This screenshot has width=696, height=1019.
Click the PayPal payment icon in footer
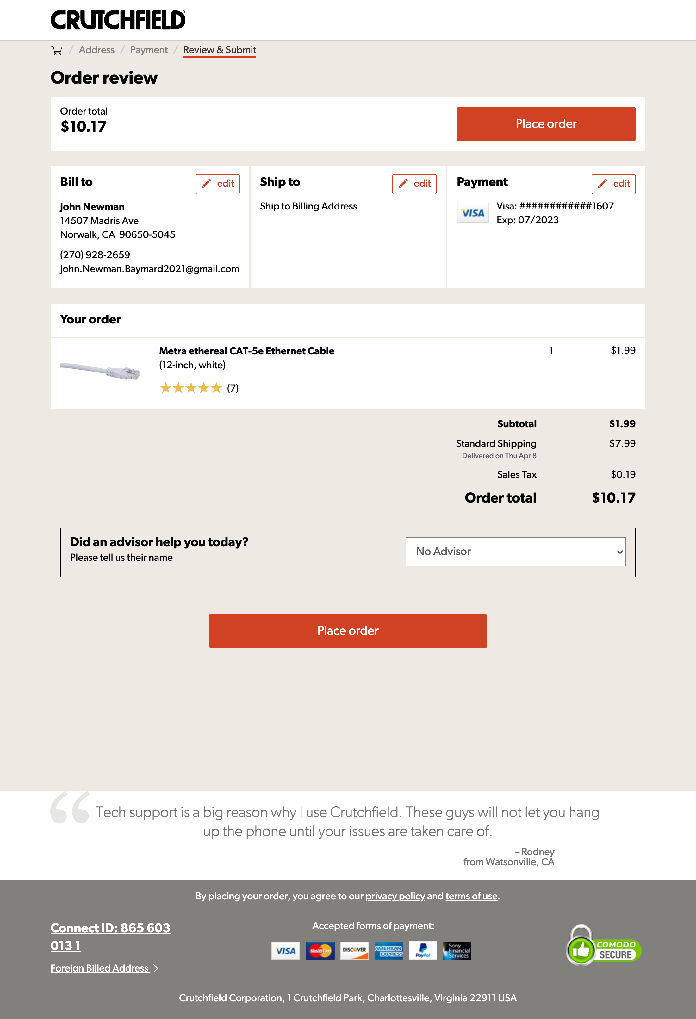point(423,951)
